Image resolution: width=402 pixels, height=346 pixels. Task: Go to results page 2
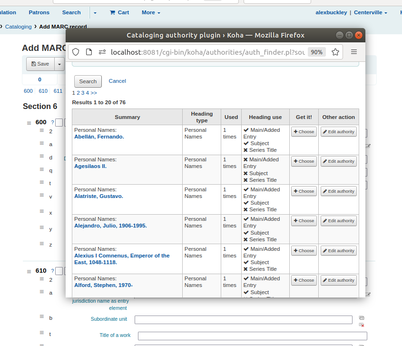(78, 93)
